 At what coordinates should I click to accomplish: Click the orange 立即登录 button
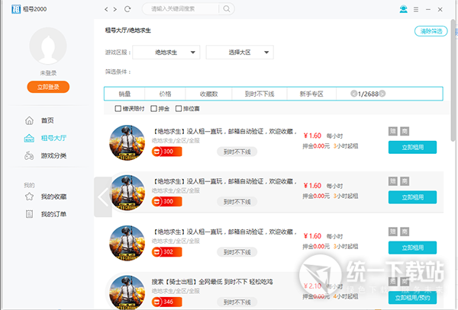point(48,88)
